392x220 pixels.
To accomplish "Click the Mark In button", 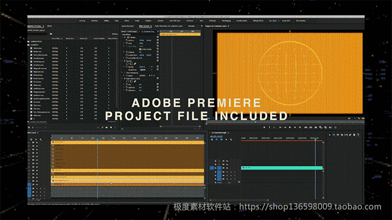I will tap(269, 128).
